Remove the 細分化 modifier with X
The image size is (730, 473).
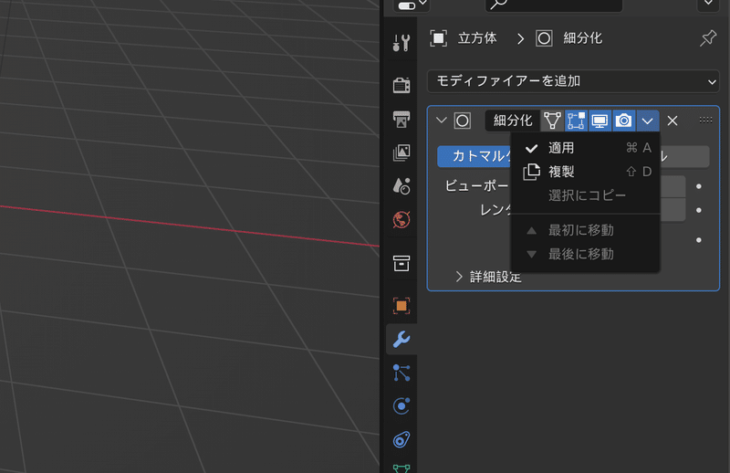pyautogui.click(x=673, y=121)
